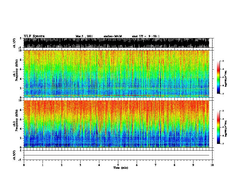Select ch.2 frequency axis tick "4"
Screen dimensions: 239x185
tap(21, 129)
